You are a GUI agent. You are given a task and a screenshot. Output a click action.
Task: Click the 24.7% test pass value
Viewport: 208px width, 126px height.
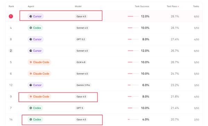175,74
